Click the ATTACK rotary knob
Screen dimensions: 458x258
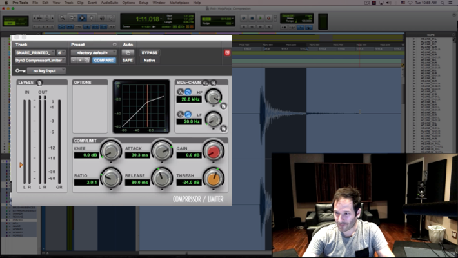coord(162,151)
